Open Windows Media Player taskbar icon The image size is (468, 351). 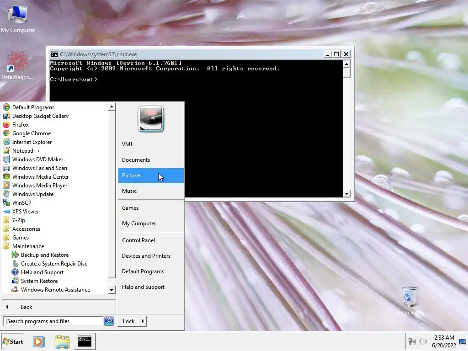pos(39,341)
